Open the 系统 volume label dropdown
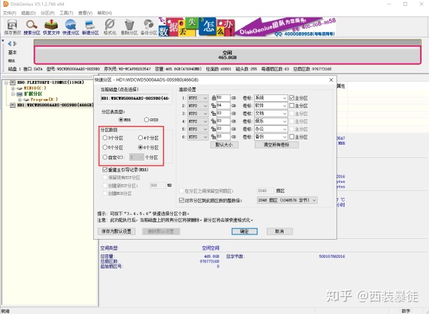Viewport: 429px width, 314px height. pyautogui.click(x=271, y=98)
